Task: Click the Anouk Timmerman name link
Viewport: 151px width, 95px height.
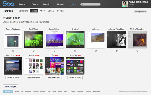Action: (138, 2)
